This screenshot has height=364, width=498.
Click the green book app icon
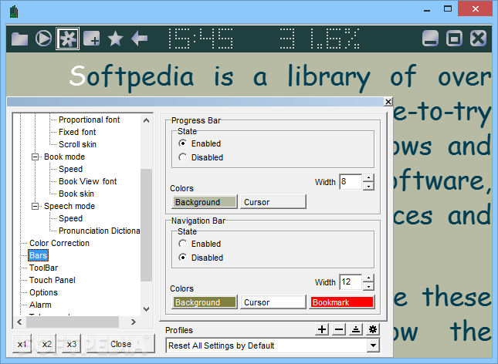(14, 12)
